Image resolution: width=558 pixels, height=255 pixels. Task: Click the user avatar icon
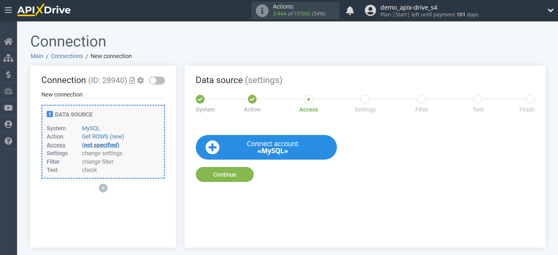pos(370,11)
